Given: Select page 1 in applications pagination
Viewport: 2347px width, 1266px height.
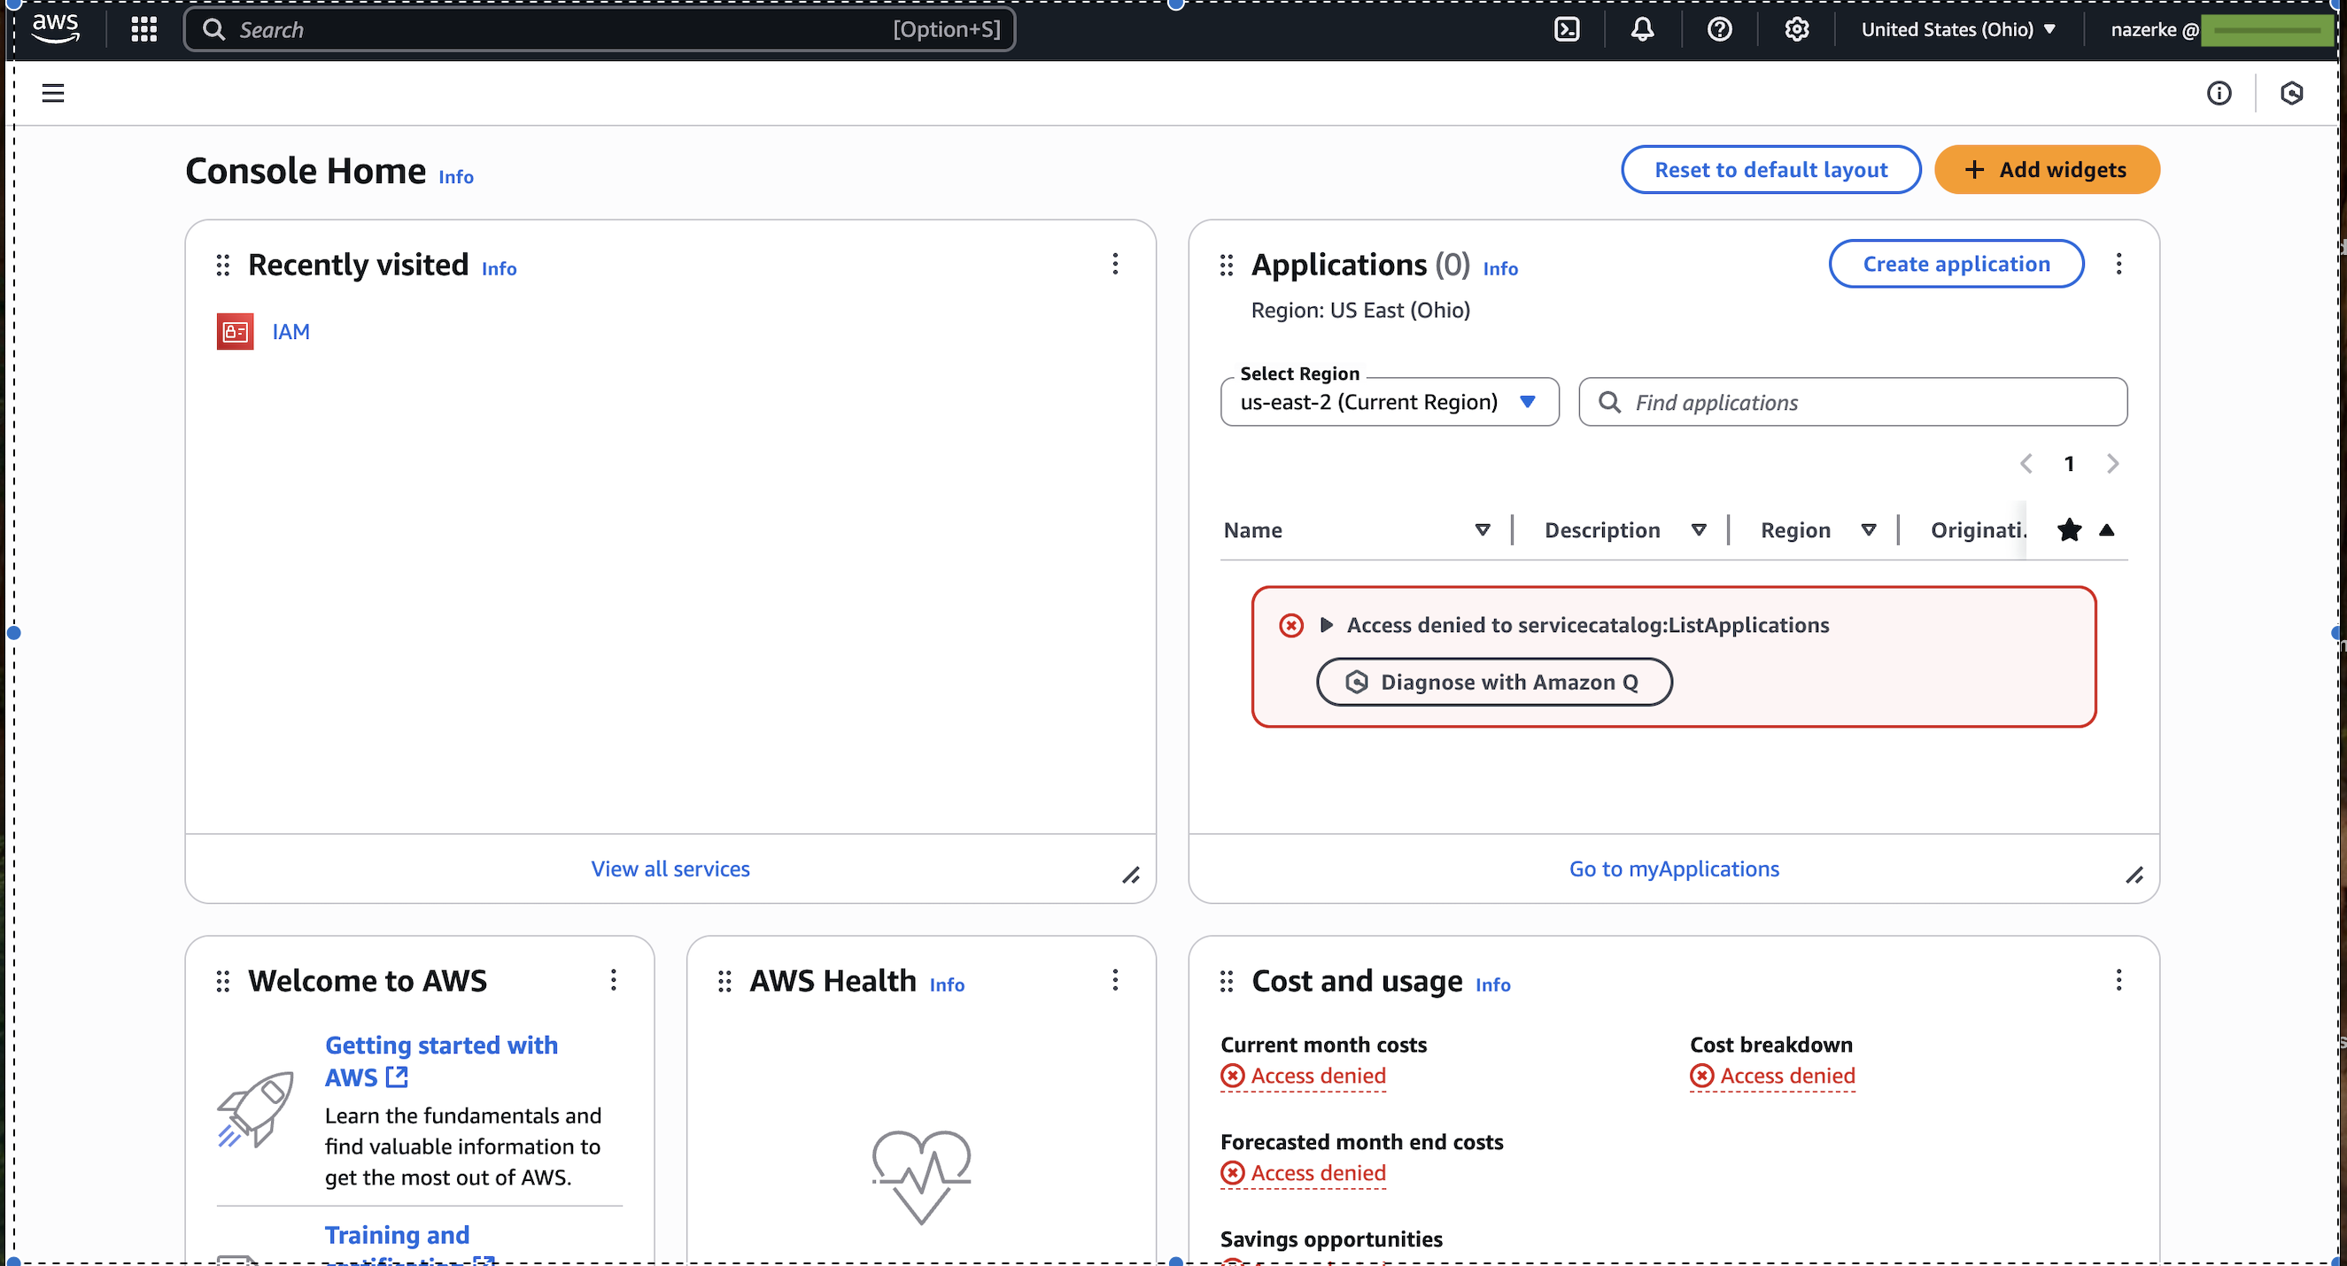Looking at the screenshot, I should [x=2069, y=464].
